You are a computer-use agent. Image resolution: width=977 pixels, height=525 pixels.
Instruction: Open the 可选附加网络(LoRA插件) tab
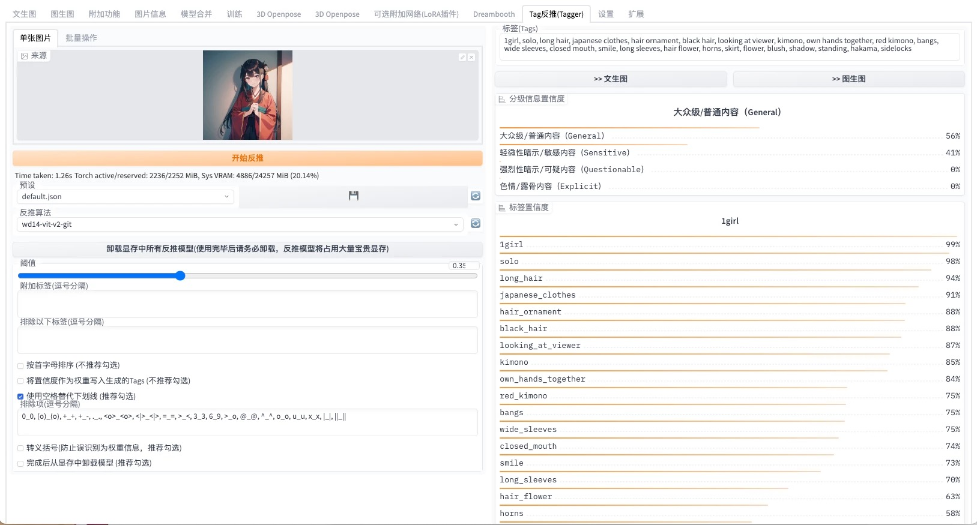coord(416,14)
